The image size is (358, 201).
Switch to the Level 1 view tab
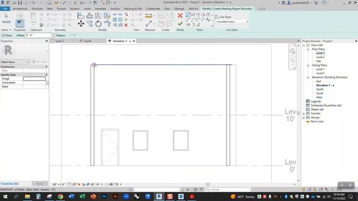coord(60,41)
